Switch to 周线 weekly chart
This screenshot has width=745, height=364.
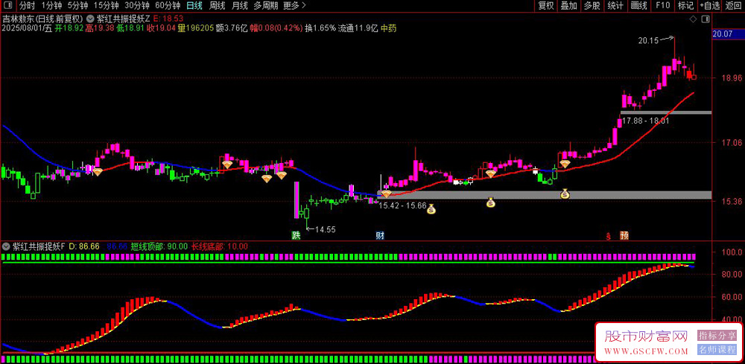(x=217, y=6)
